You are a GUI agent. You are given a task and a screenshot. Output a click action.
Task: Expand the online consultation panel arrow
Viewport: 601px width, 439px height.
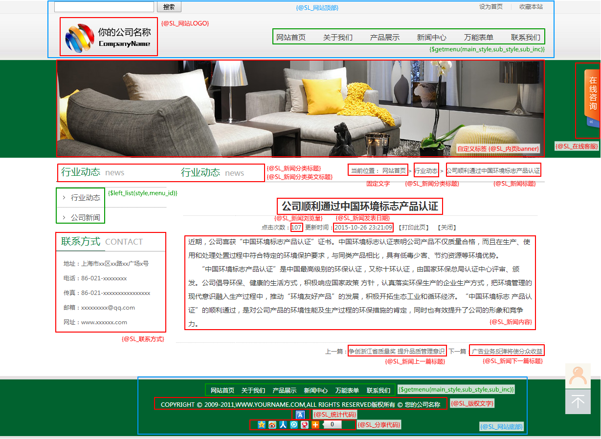(591, 122)
